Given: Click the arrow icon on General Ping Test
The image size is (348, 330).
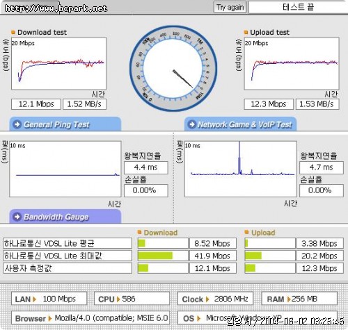Looking at the screenshot, I should pos(17,124).
